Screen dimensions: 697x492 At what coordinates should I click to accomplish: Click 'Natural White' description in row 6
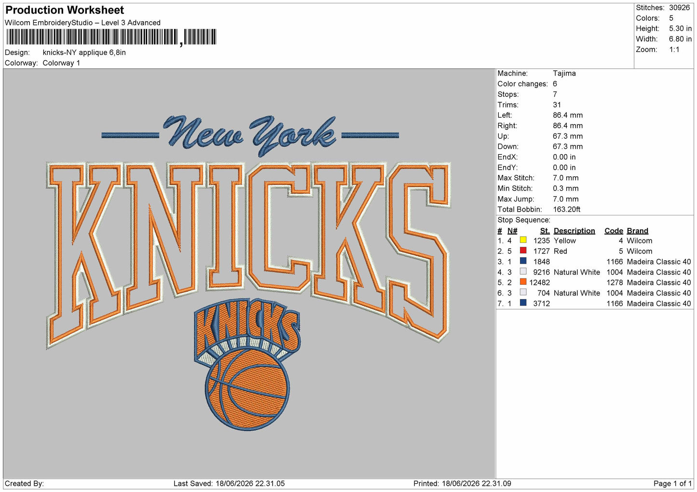[576, 293]
